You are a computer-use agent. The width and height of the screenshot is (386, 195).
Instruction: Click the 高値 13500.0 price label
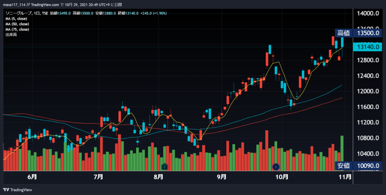click(358, 33)
